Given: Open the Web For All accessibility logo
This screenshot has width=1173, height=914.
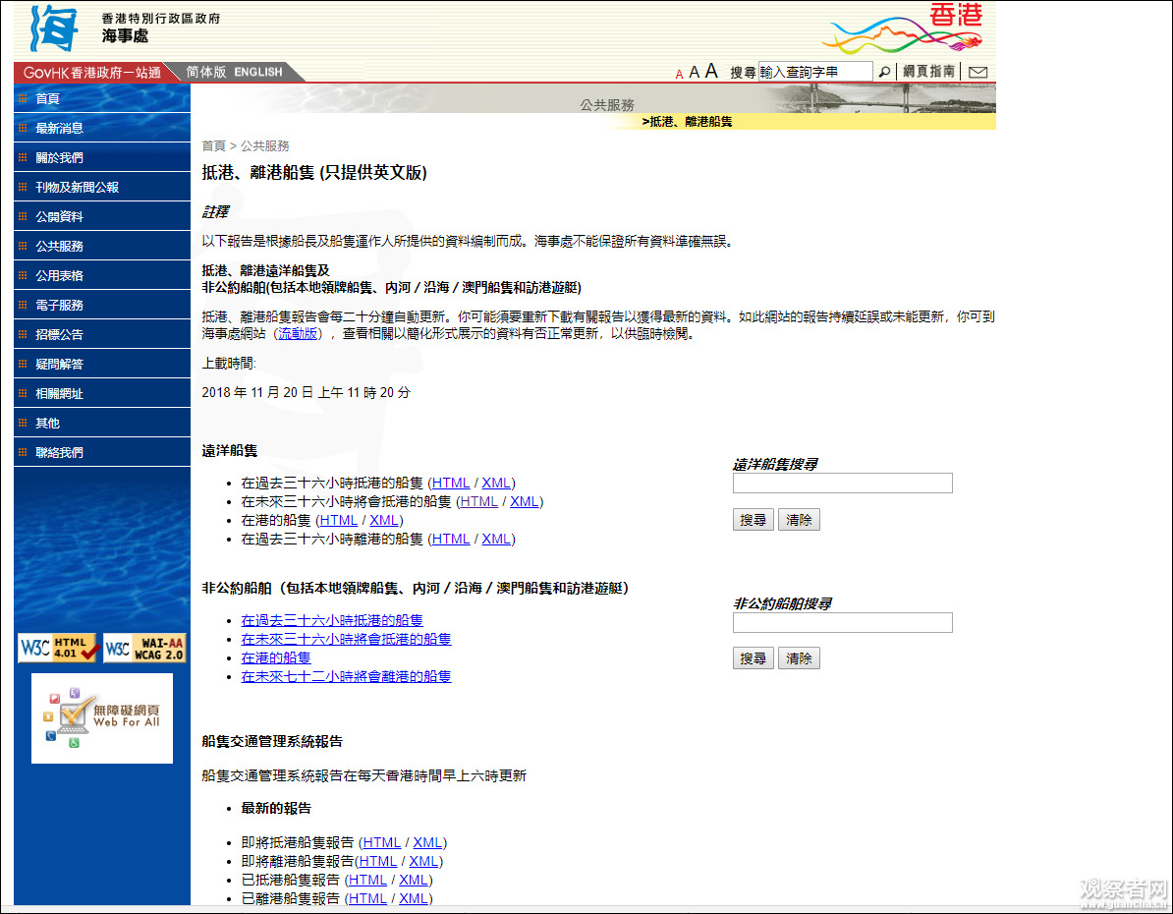Looking at the screenshot, I should [x=102, y=718].
